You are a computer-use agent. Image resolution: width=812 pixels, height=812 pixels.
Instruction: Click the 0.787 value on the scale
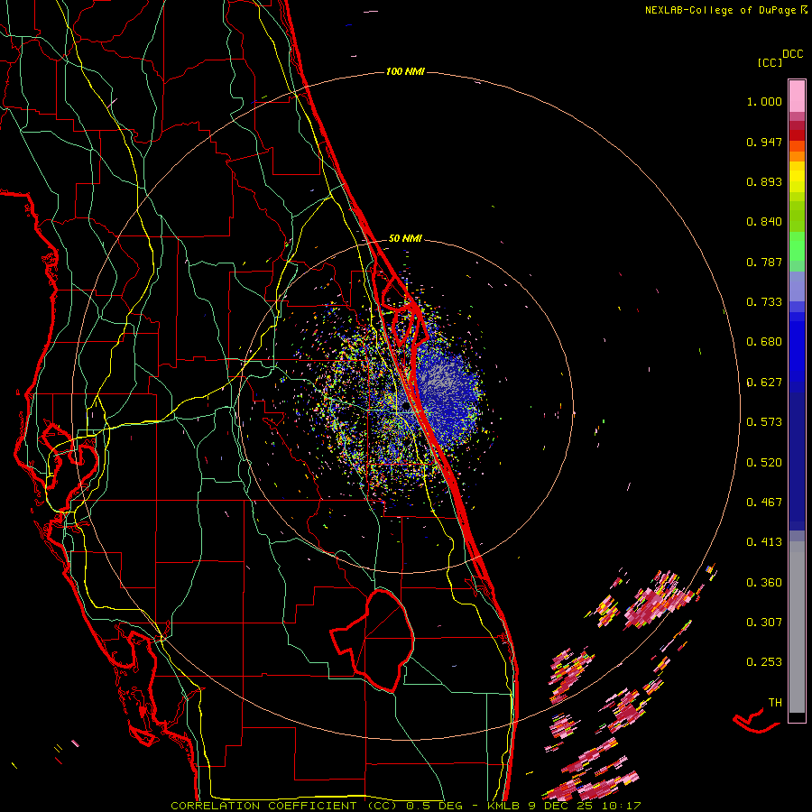[x=764, y=262]
